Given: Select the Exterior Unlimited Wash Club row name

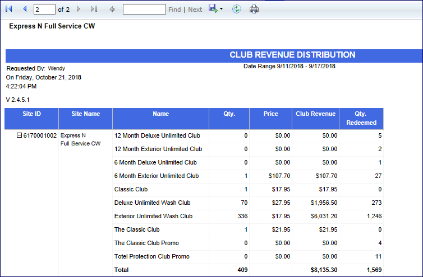Looking at the screenshot, I should 153,216.
